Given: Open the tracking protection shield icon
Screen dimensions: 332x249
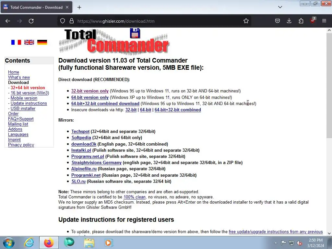Looking at the screenshot, I should 63,21.
